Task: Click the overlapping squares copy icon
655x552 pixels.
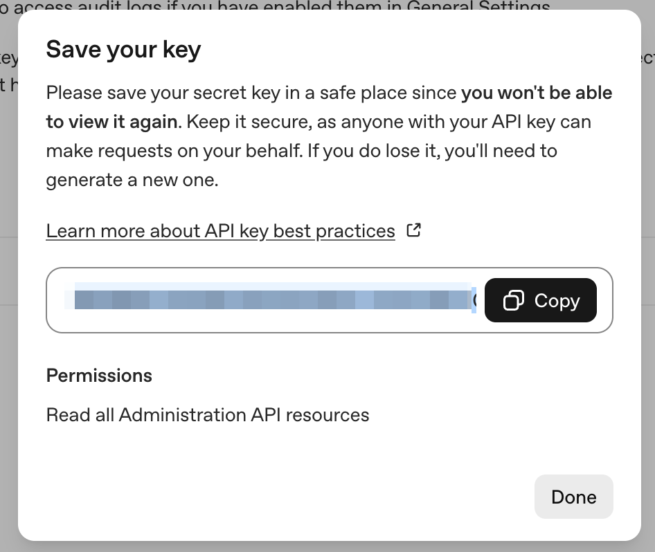Action: click(x=513, y=300)
